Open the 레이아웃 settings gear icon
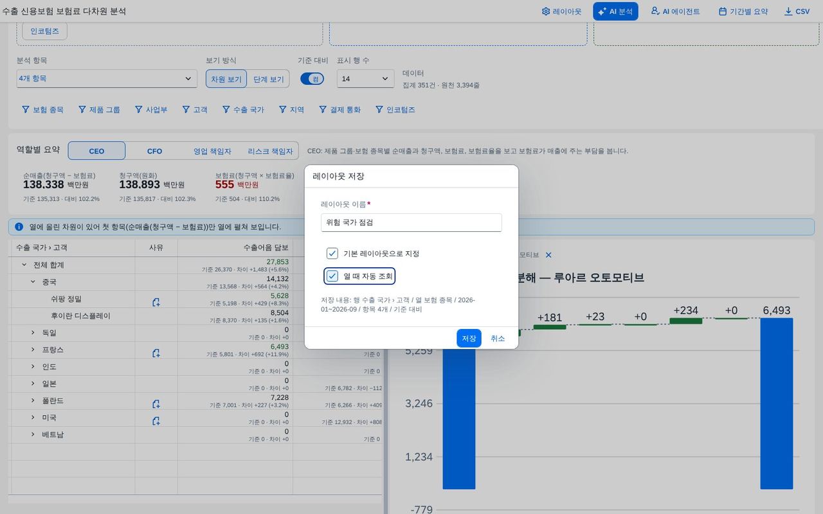The height and width of the screenshot is (514, 823). (x=561, y=12)
